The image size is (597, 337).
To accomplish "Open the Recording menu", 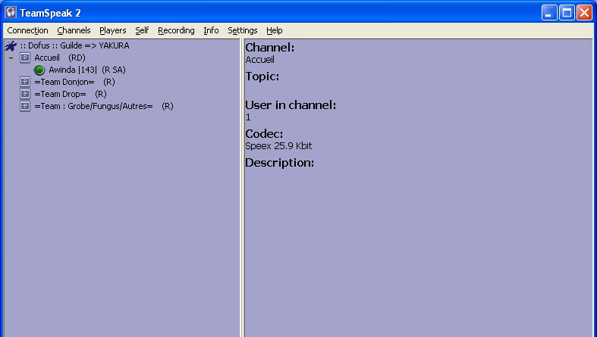I will tap(176, 30).
